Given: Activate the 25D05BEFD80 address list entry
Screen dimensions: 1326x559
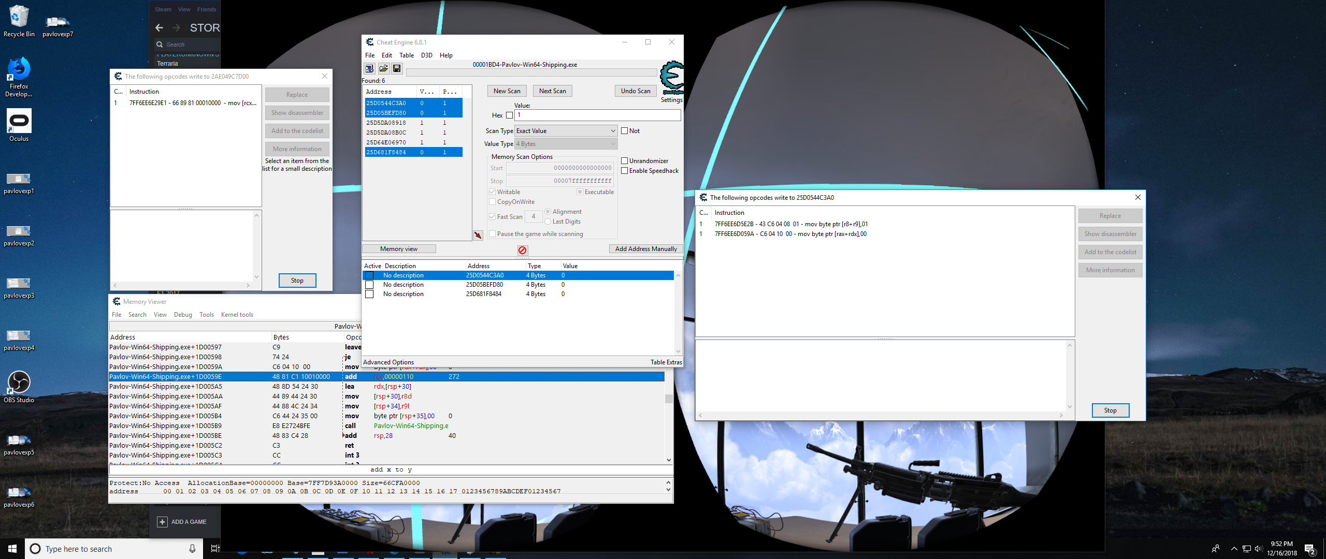Looking at the screenshot, I should click(x=369, y=285).
